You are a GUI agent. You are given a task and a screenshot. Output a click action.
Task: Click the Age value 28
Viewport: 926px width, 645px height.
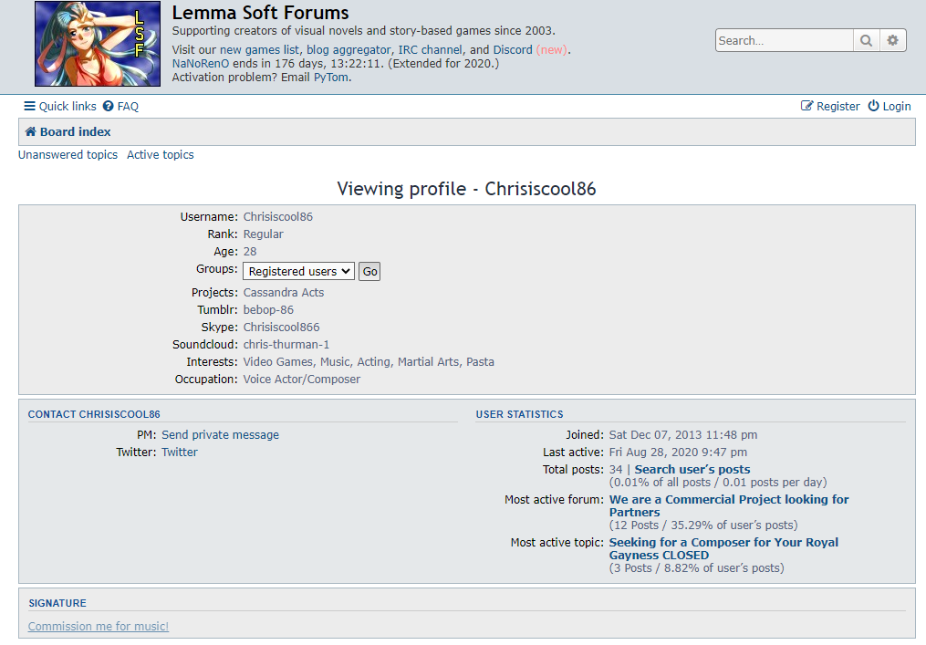pyautogui.click(x=250, y=252)
